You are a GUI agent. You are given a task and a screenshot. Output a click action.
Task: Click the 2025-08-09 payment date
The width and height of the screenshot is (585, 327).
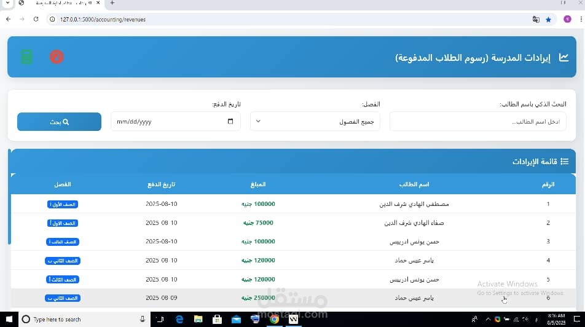(161, 298)
